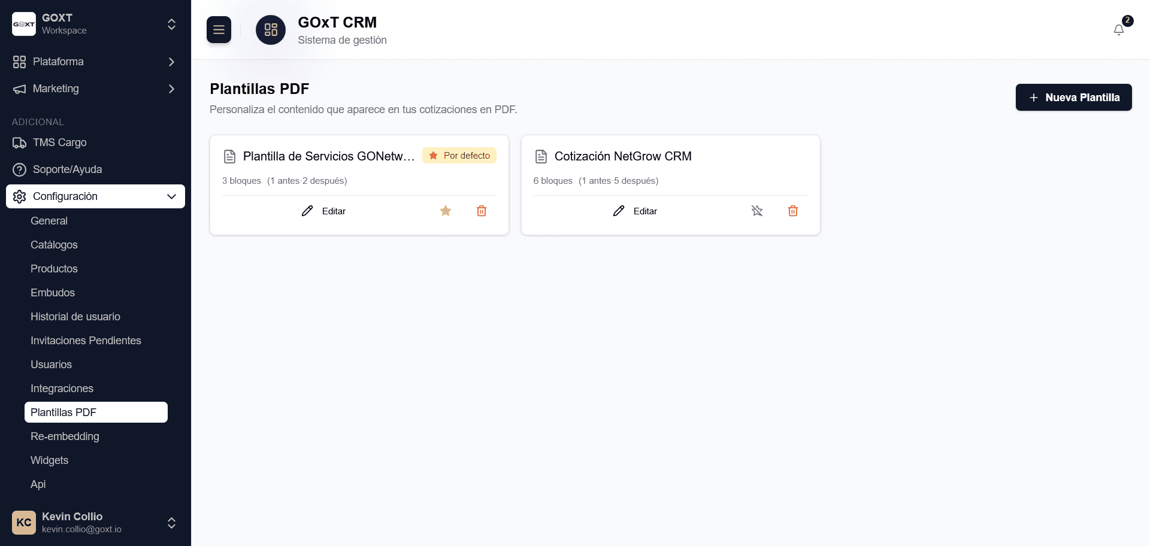Go to Productos settings

point(96,269)
